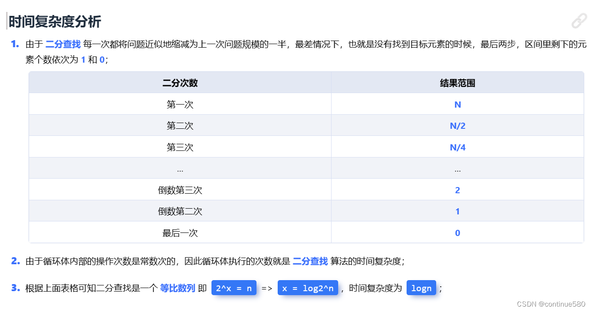Click the N/4 cell in the table
Screen dimensions: 592x311
457,147
